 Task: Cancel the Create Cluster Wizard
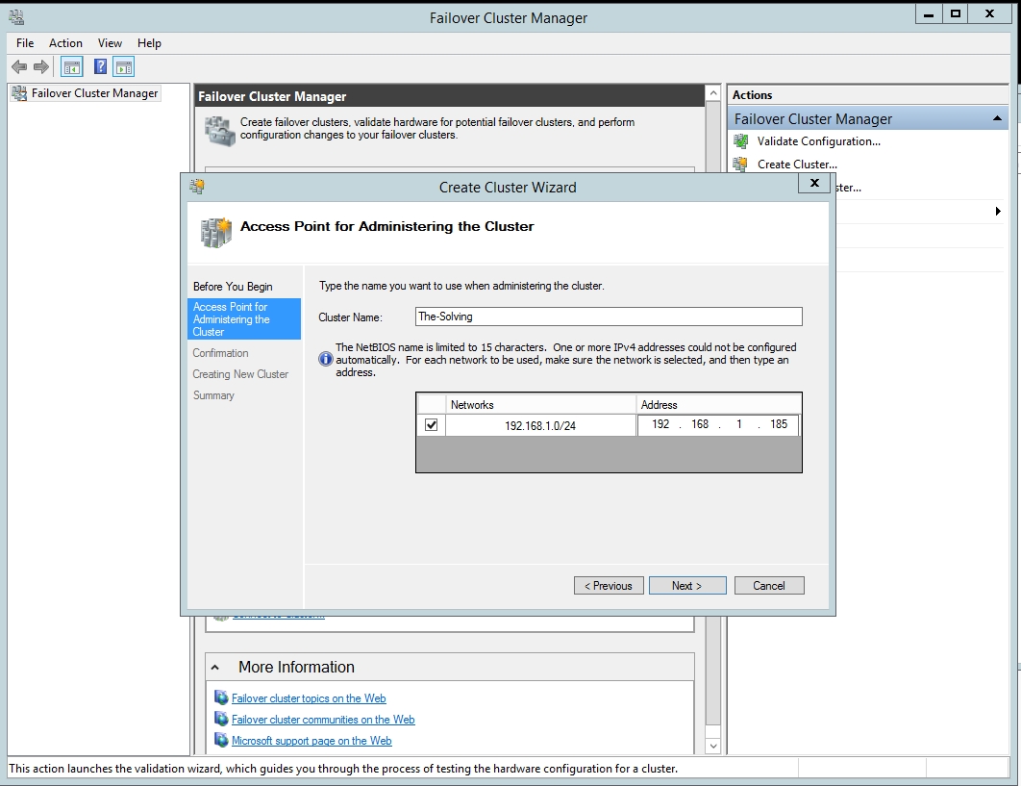769,585
